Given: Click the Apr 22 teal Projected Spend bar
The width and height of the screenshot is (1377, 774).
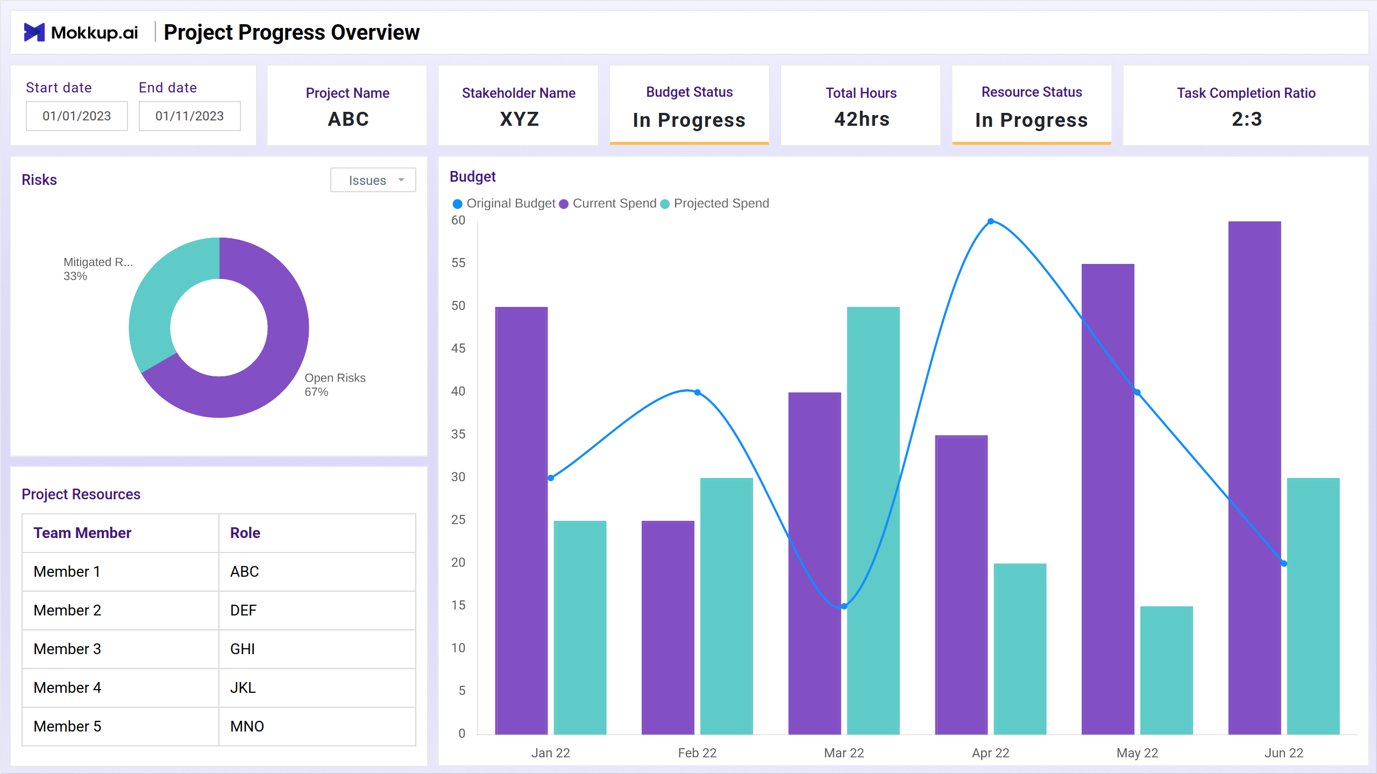Looking at the screenshot, I should (1020, 649).
